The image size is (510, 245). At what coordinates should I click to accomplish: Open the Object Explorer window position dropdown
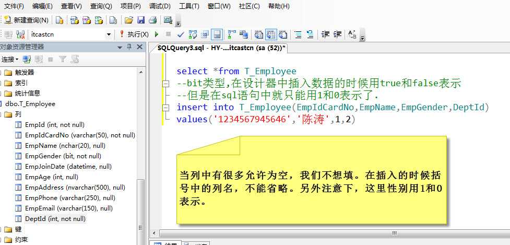[120, 48]
